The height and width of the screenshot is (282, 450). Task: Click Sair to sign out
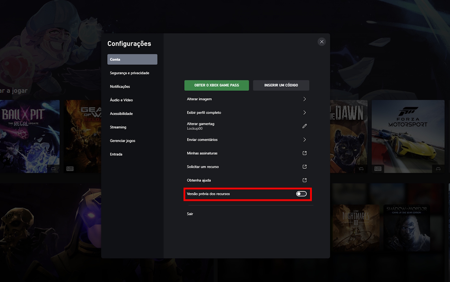pos(190,214)
